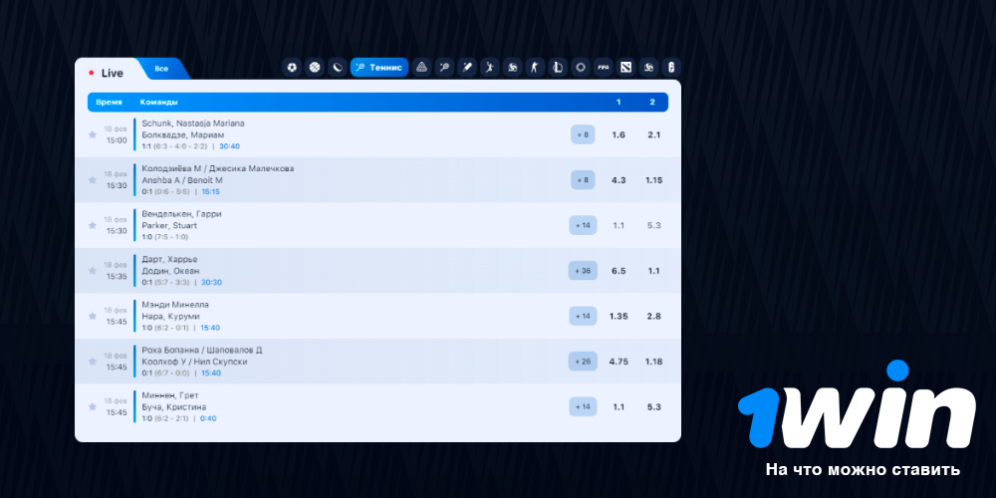The image size is (996, 498).
Task: Select the FIFA esports icon
Action: tap(603, 68)
